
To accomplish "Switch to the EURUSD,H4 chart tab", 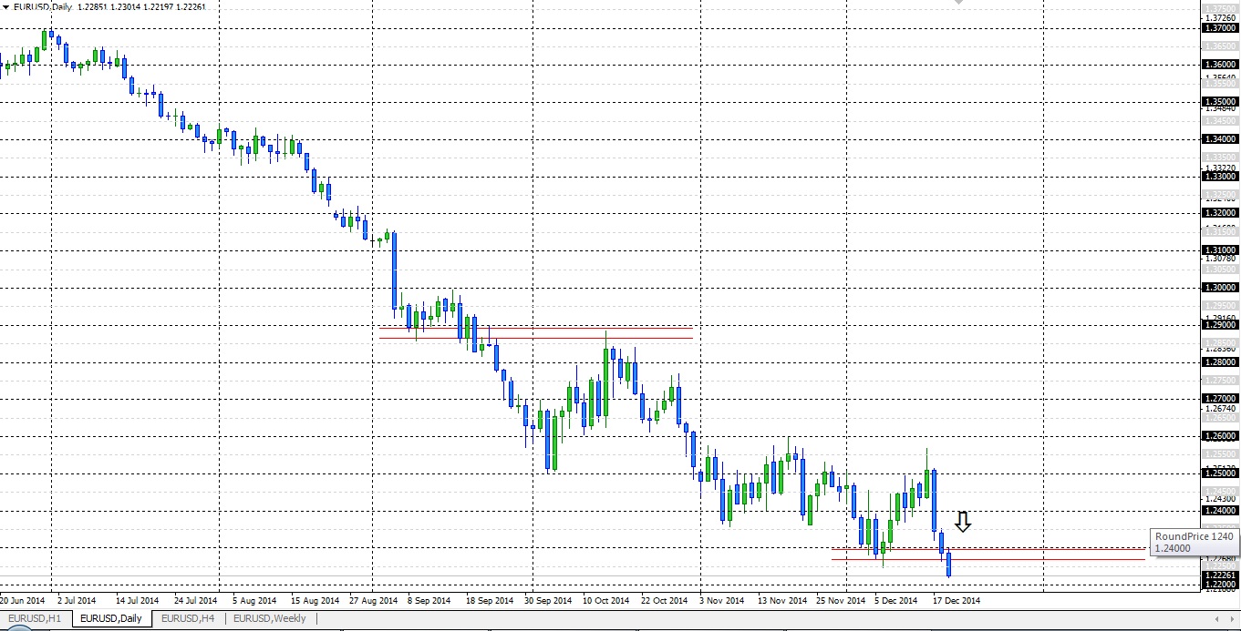I will click(187, 619).
